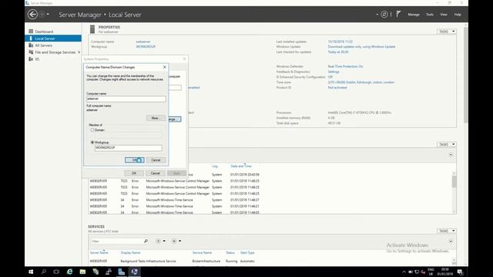Click the back navigation arrow in Server Manager
The image size is (493, 277).
coord(32,14)
